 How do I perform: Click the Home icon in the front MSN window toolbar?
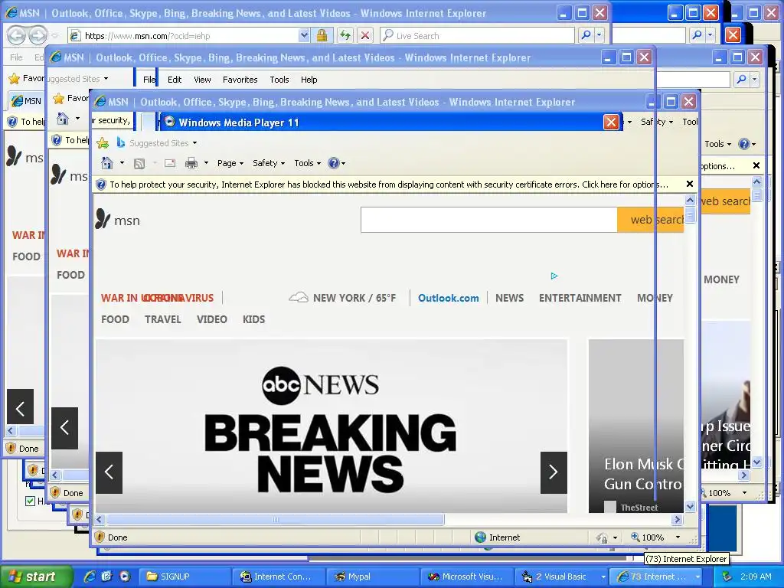(x=107, y=163)
